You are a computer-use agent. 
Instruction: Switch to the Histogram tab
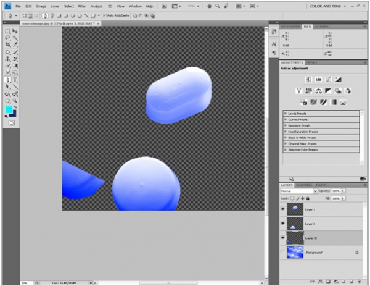click(x=290, y=27)
